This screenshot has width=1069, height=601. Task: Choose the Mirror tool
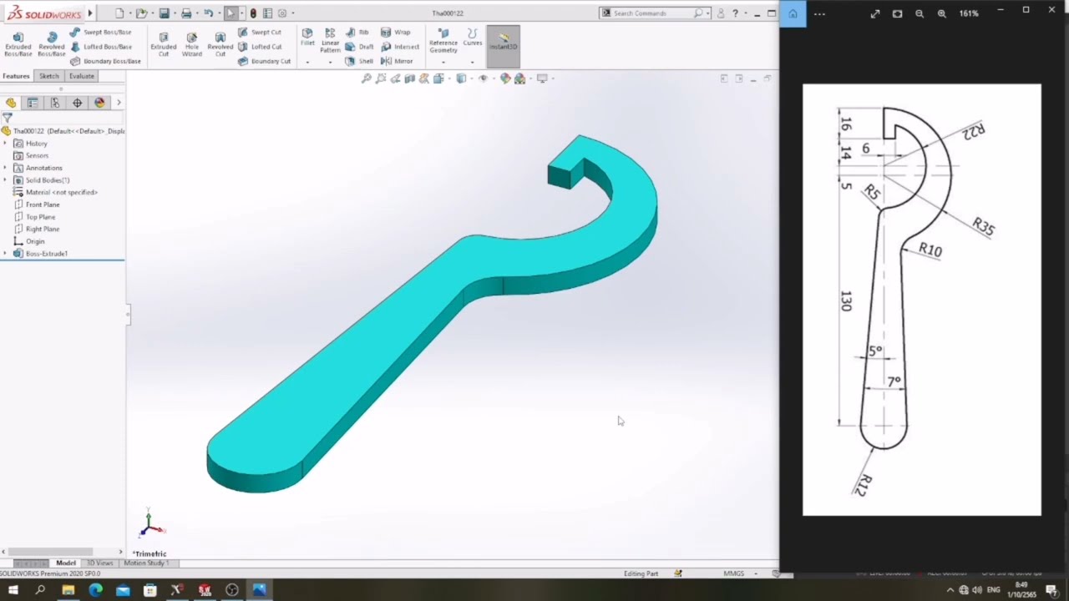point(397,61)
